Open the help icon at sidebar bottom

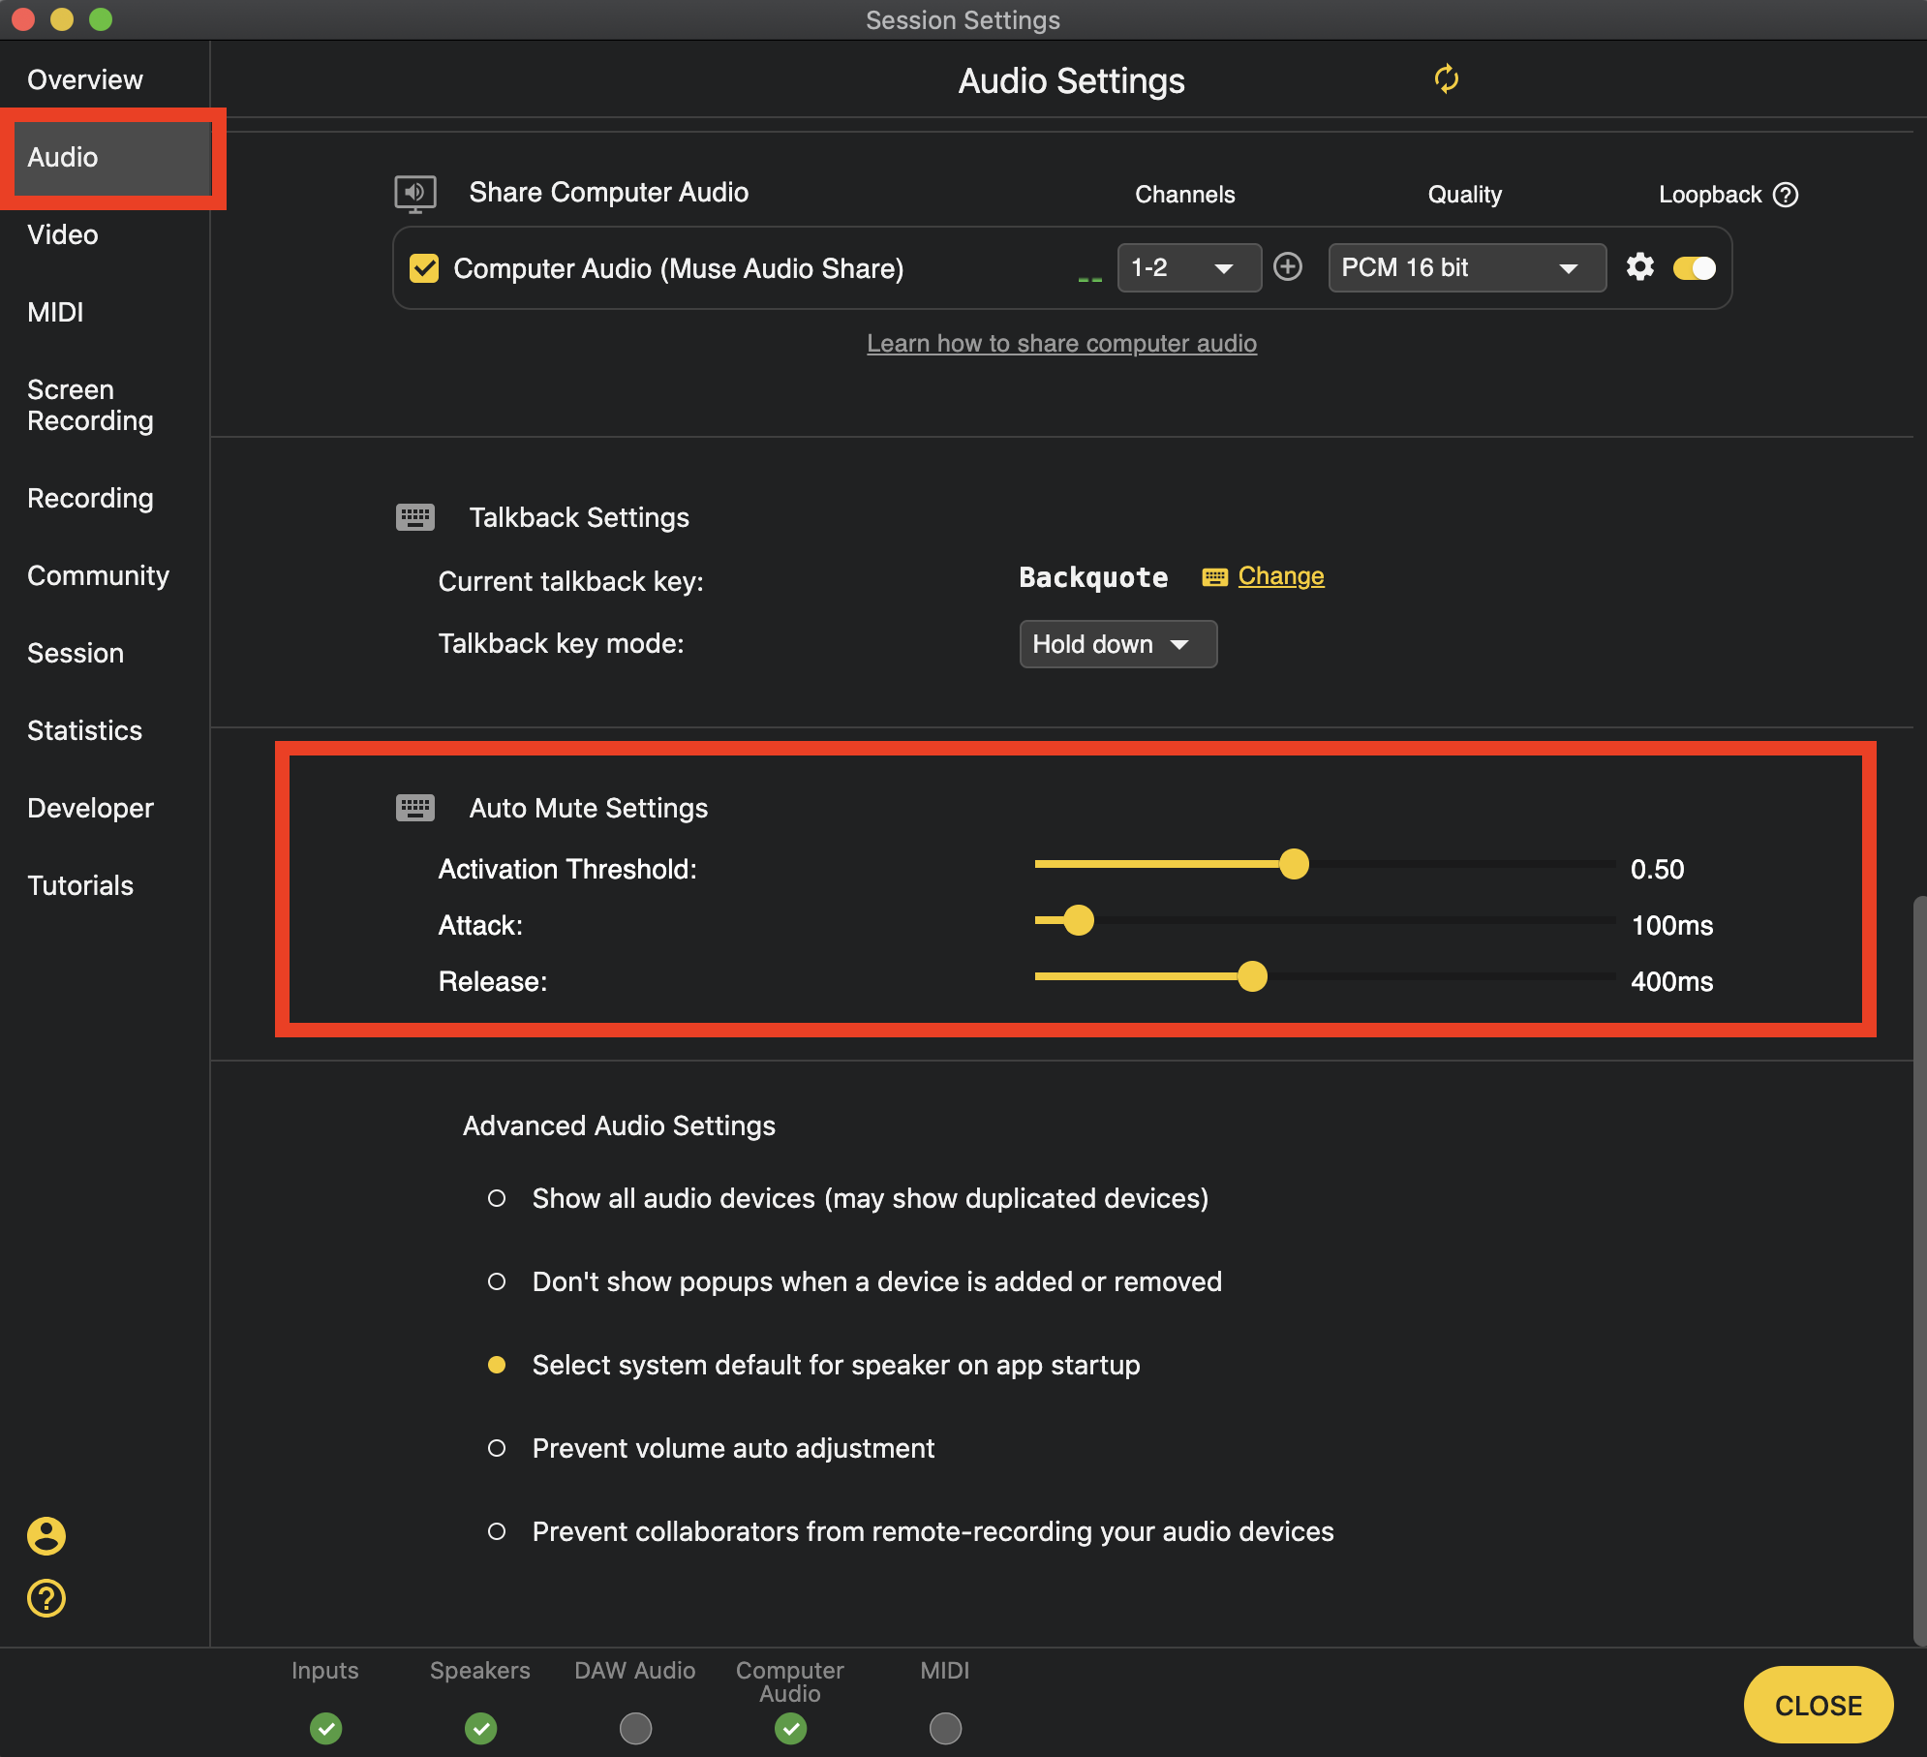(x=46, y=1598)
